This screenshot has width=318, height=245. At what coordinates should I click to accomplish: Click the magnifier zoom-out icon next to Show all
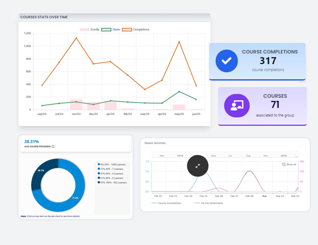point(284,164)
